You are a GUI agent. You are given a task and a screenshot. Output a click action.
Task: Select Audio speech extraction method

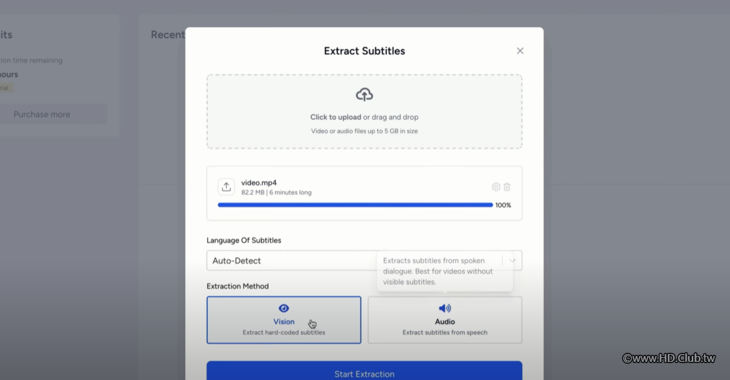(x=445, y=320)
